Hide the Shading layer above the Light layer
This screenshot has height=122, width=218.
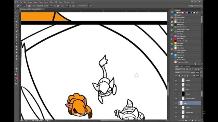coord(176,85)
